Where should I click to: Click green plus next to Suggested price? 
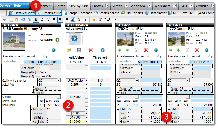[x=57, y=40]
